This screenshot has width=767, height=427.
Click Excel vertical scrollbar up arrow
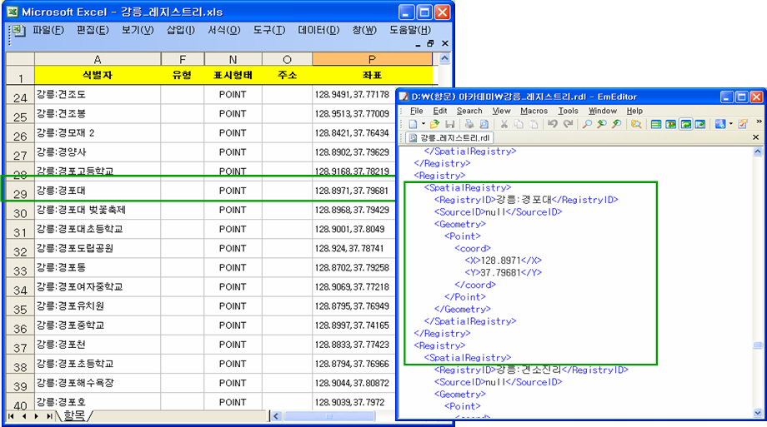coord(444,58)
